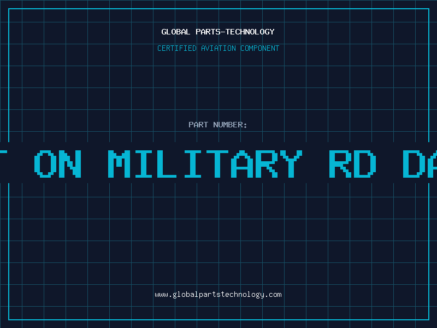The width and height of the screenshot is (437, 328).
Task: Select the word GLOBAL in the header
Action: point(176,32)
